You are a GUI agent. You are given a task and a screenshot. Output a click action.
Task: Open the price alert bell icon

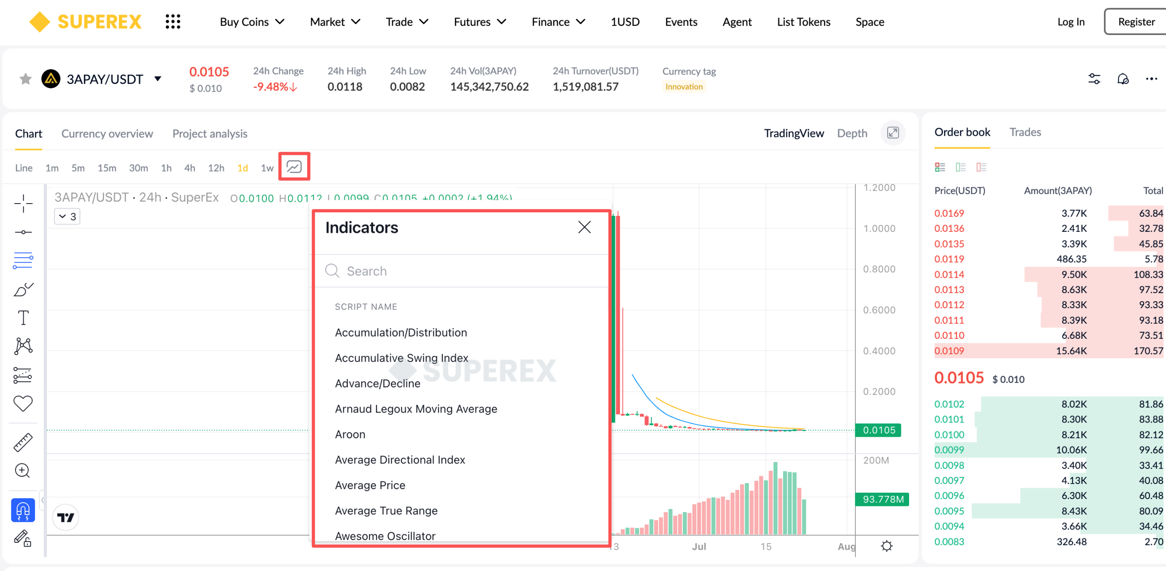tap(1123, 79)
